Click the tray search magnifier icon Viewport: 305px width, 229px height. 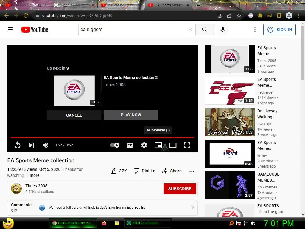click(231, 223)
